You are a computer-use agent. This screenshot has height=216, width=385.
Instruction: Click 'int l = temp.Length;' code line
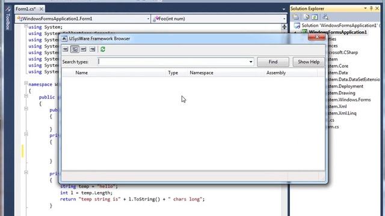click(86, 193)
